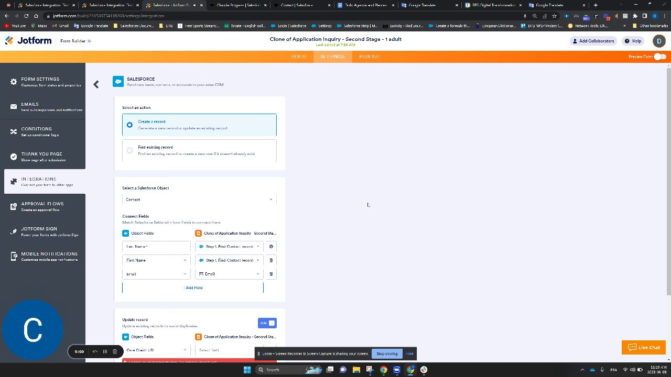Restart the Loom recording
The image size is (671, 377).
[95, 351]
